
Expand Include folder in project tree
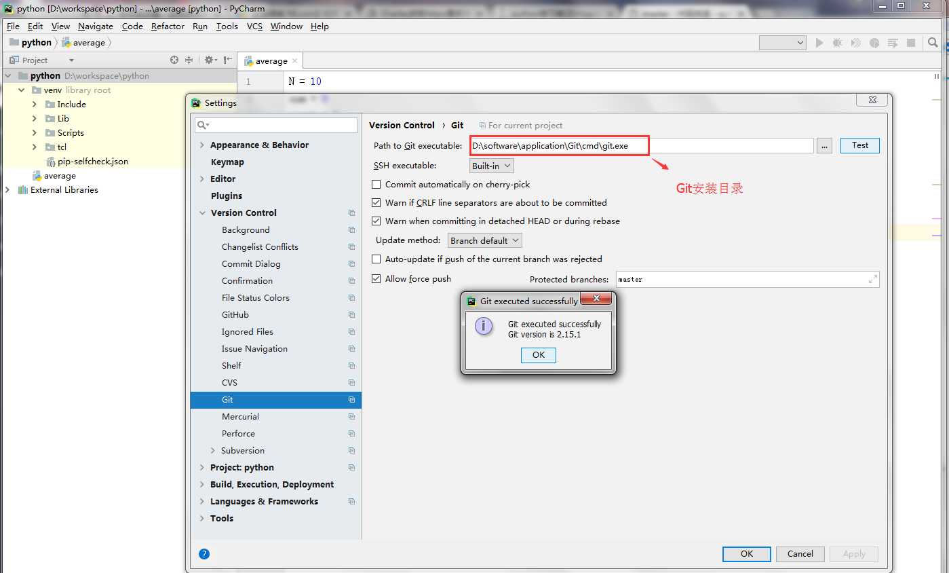pyautogui.click(x=35, y=105)
